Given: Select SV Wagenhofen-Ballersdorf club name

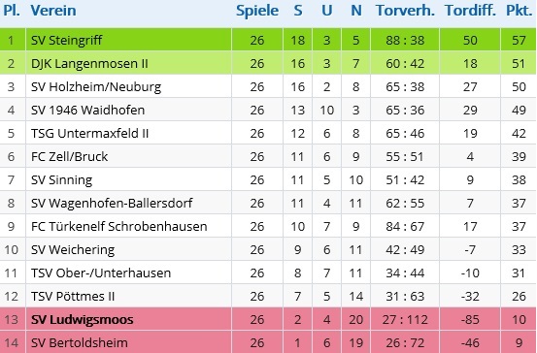Looking at the screenshot, I should 112,204.
